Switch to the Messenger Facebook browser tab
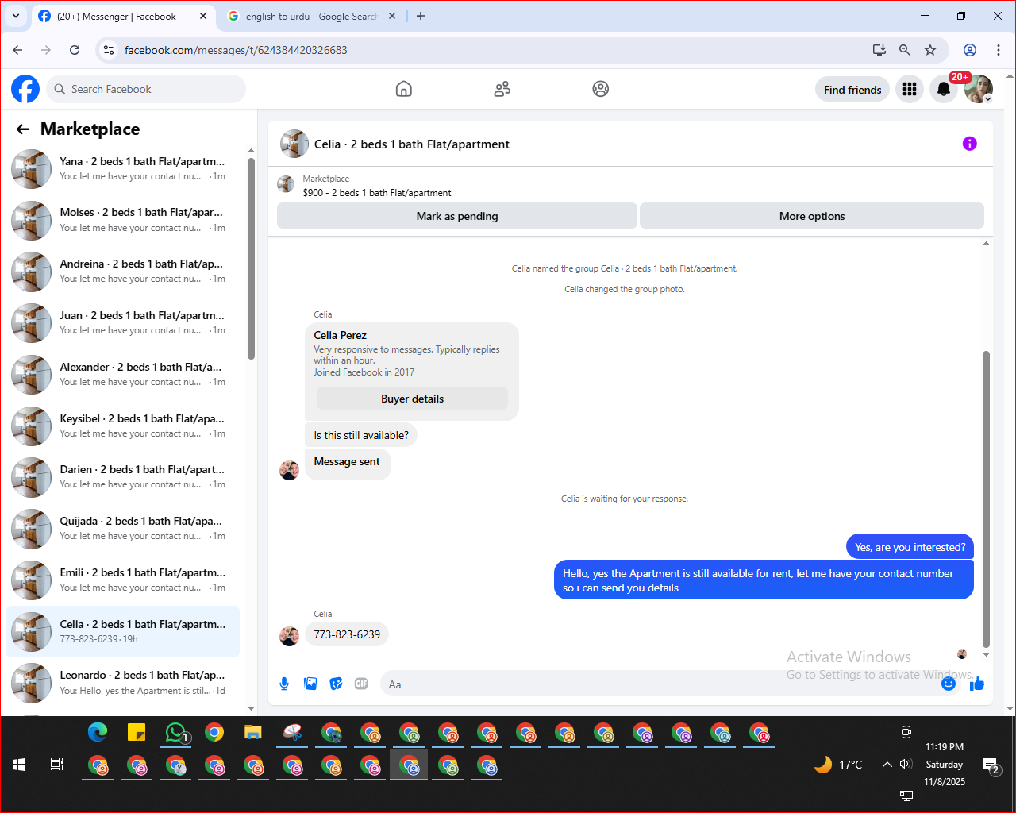Image resolution: width=1016 pixels, height=813 pixels. 123,16
